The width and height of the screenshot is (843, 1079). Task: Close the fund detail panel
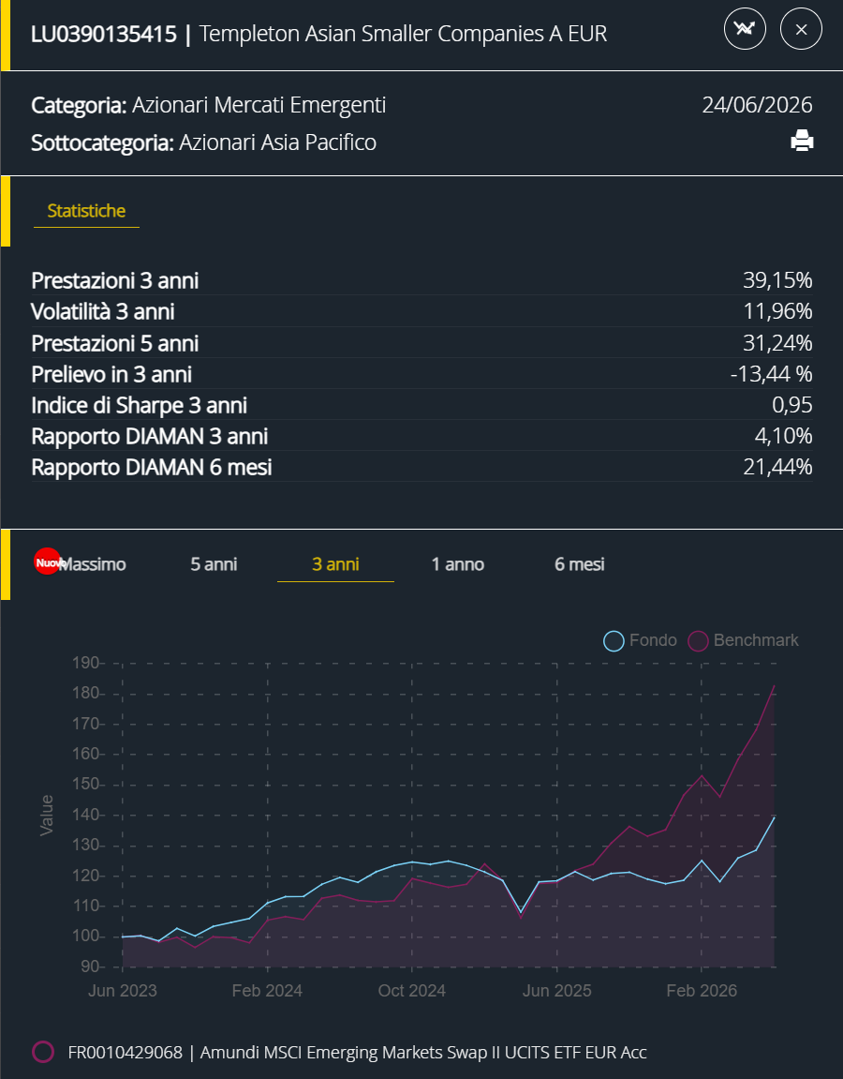point(801,29)
